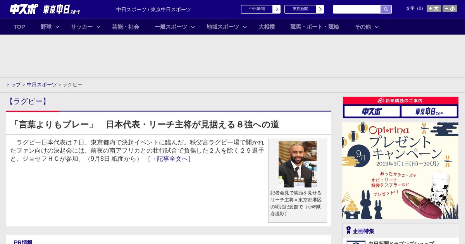The image size is (465, 244).
Task: Select the サッカー menu label
Action: (x=82, y=27)
